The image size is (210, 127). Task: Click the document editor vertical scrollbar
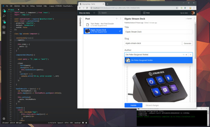[195, 41]
